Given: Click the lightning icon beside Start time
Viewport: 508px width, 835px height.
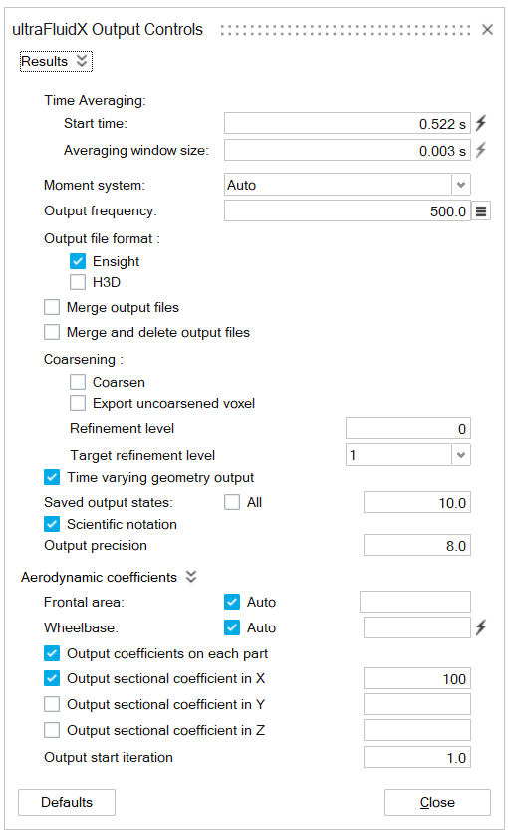Looking at the screenshot, I should tap(481, 123).
